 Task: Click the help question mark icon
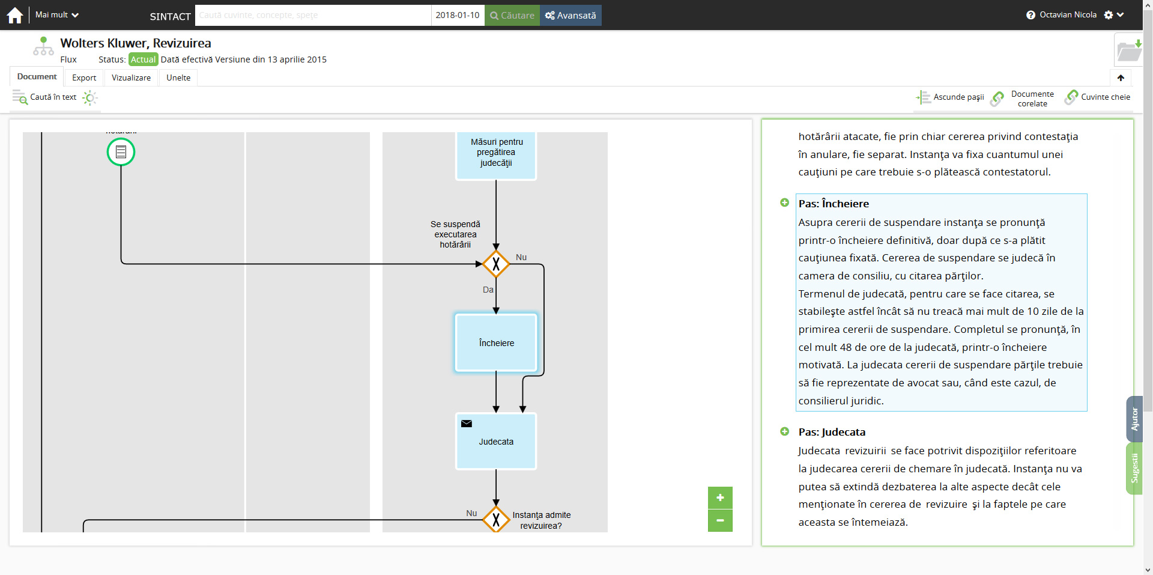click(x=1030, y=15)
